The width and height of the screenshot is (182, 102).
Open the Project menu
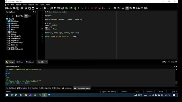click(x=31, y=5)
